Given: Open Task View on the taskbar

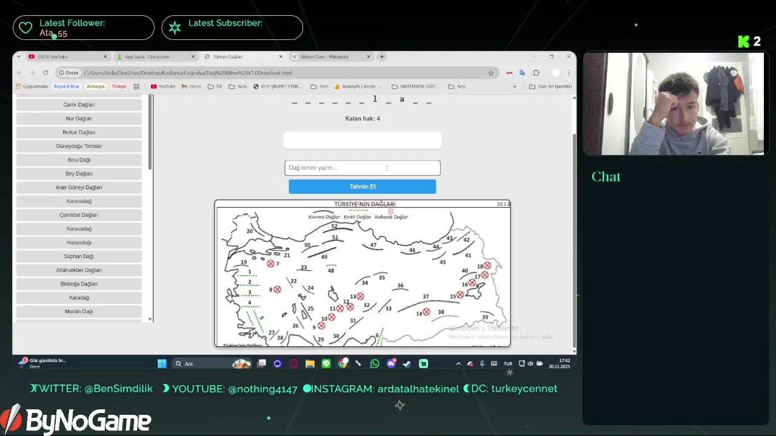Looking at the screenshot, I should coord(261,363).
